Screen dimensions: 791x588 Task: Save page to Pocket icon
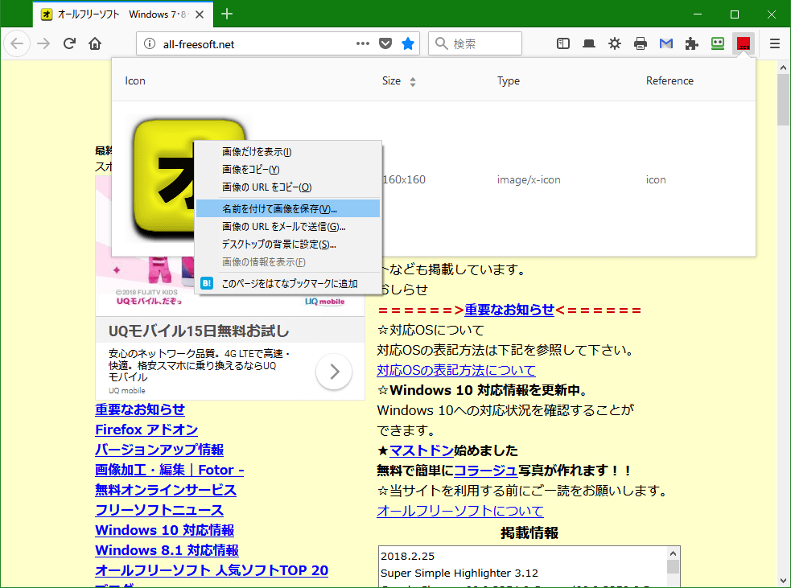pos(385,44)
